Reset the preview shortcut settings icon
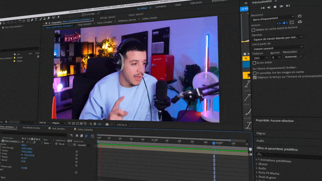Screen dimensions: 322x181 299,16
